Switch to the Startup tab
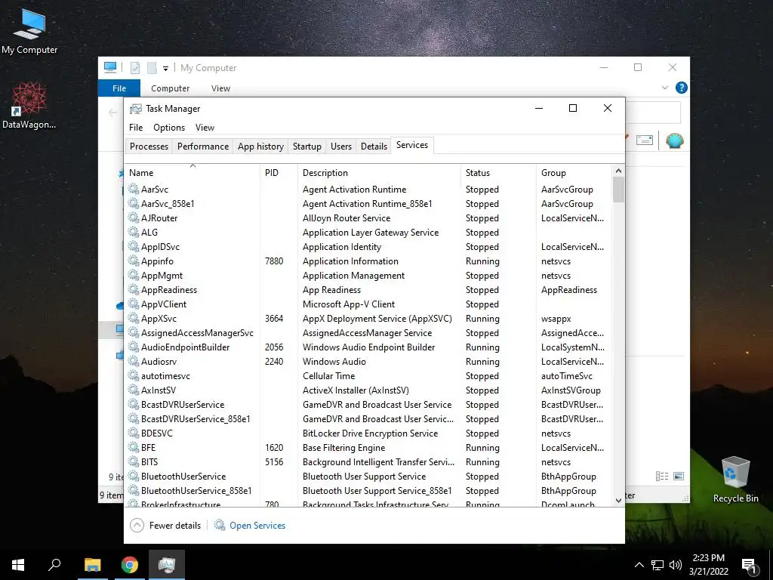 (x=306, y=146)
